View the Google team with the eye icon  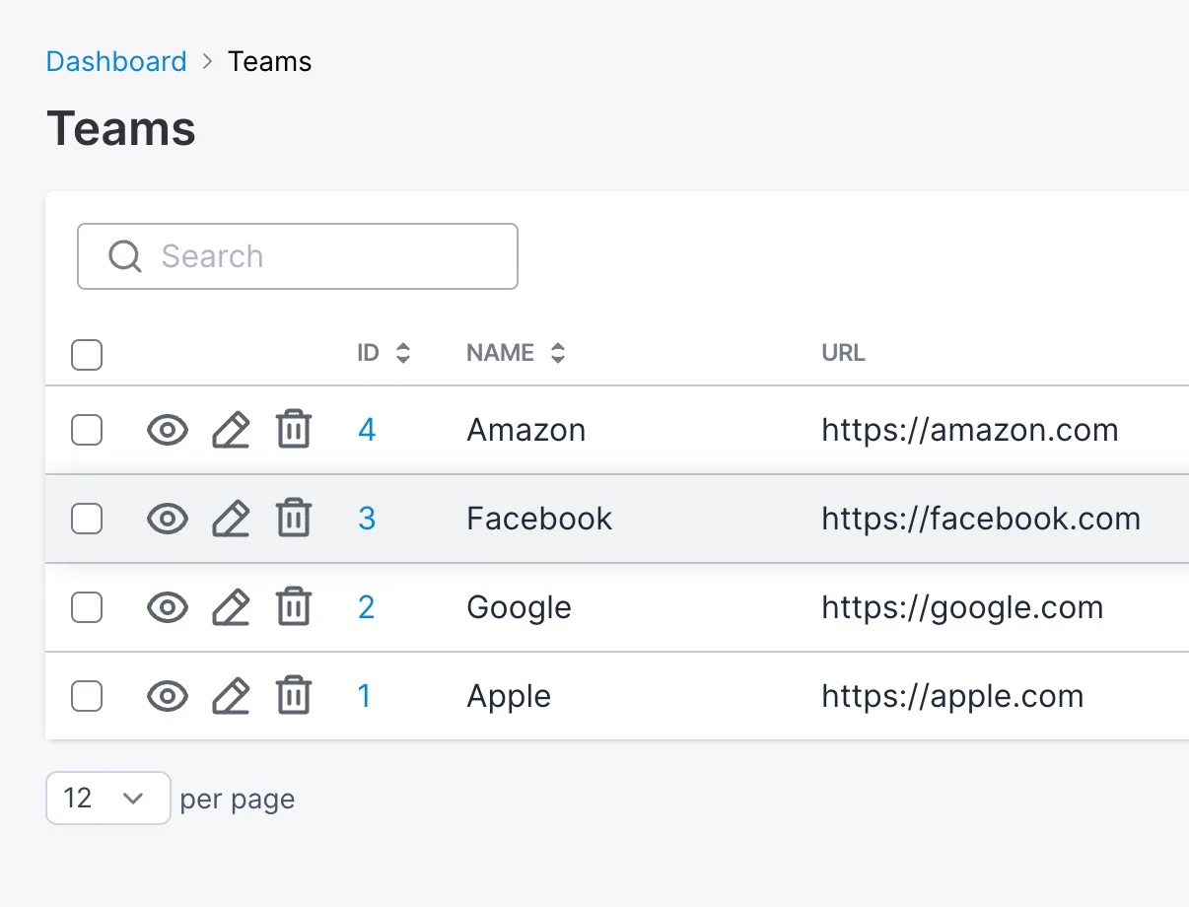point(168,607)
